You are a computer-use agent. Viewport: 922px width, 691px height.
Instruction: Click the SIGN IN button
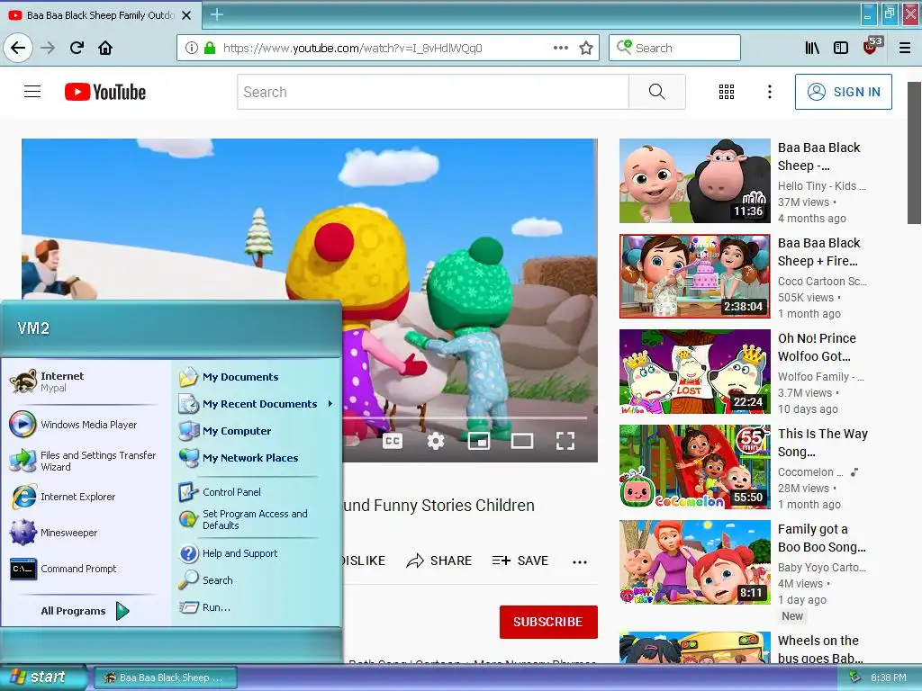[843, 92]
